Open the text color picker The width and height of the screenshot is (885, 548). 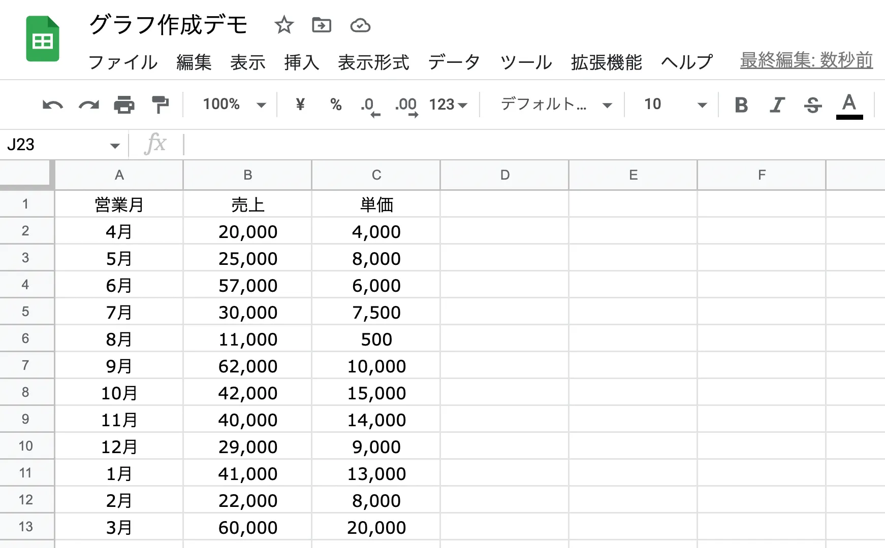click(849, 106)
